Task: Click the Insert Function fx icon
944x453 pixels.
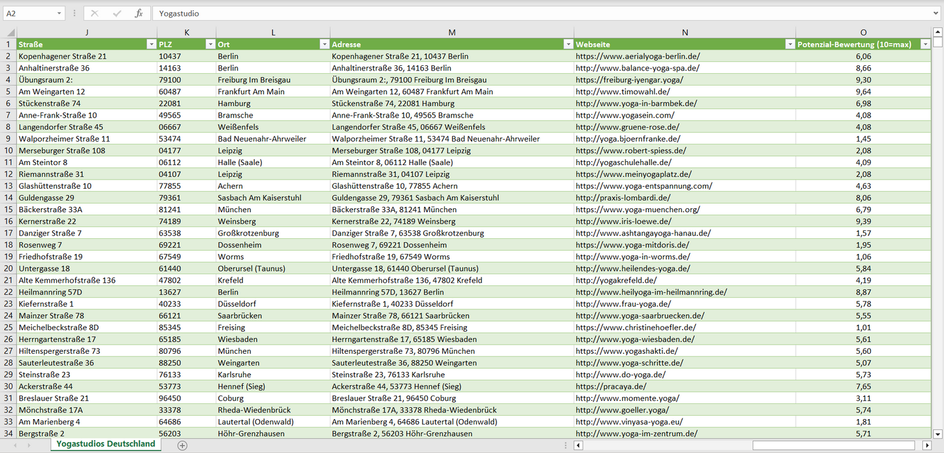Action: click(138, 13)
